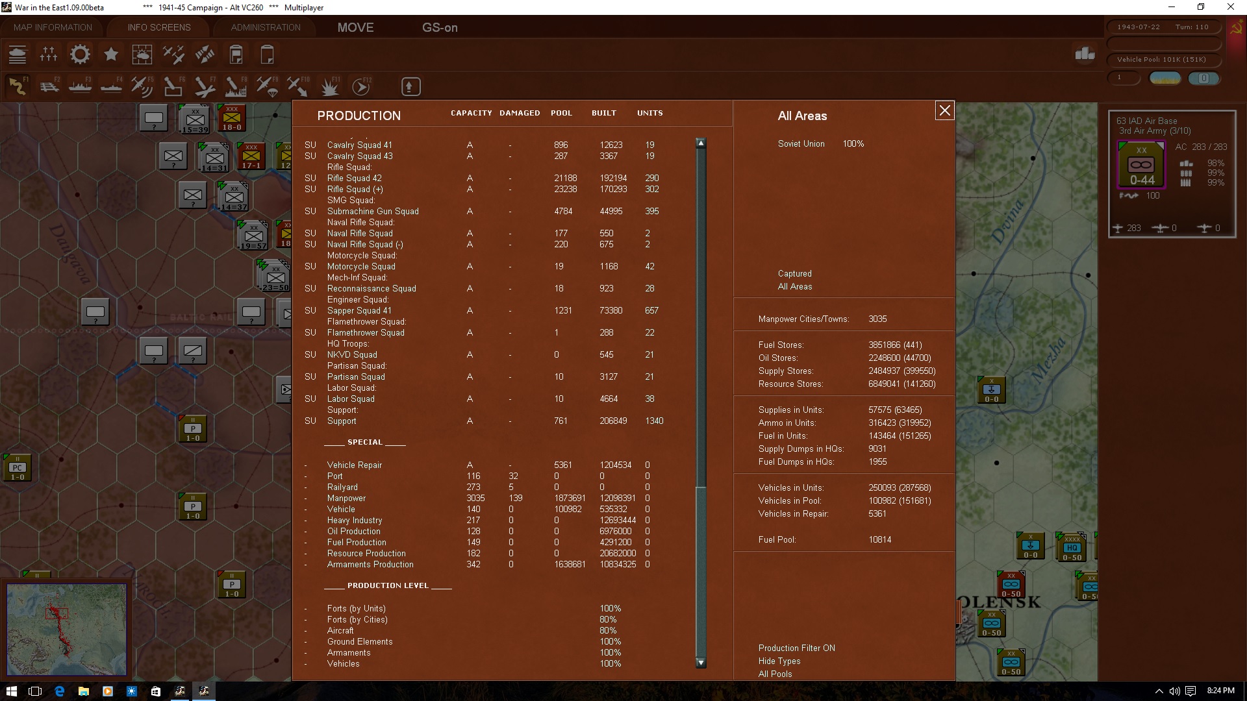Open Microsoft Edge from taskbar

pyautogui.click(x=59, y=691)
